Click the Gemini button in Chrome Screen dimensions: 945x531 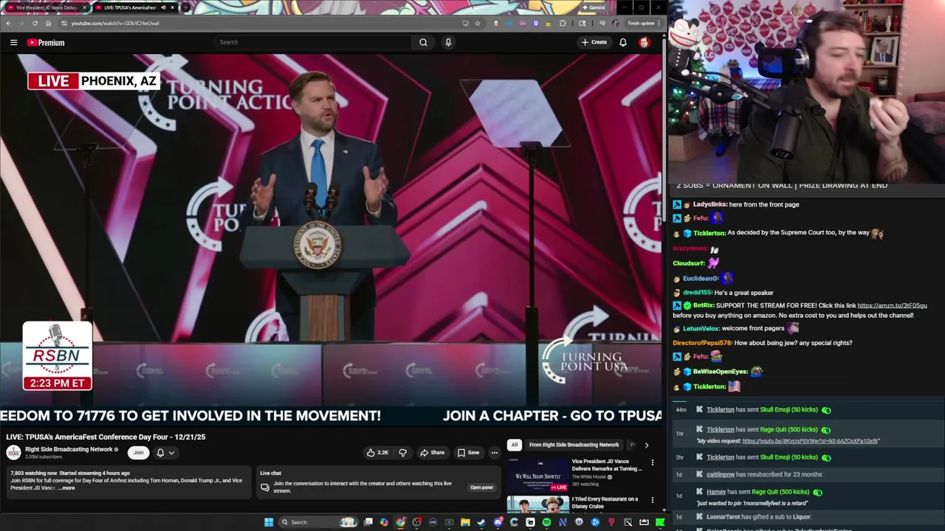(594, 7)
